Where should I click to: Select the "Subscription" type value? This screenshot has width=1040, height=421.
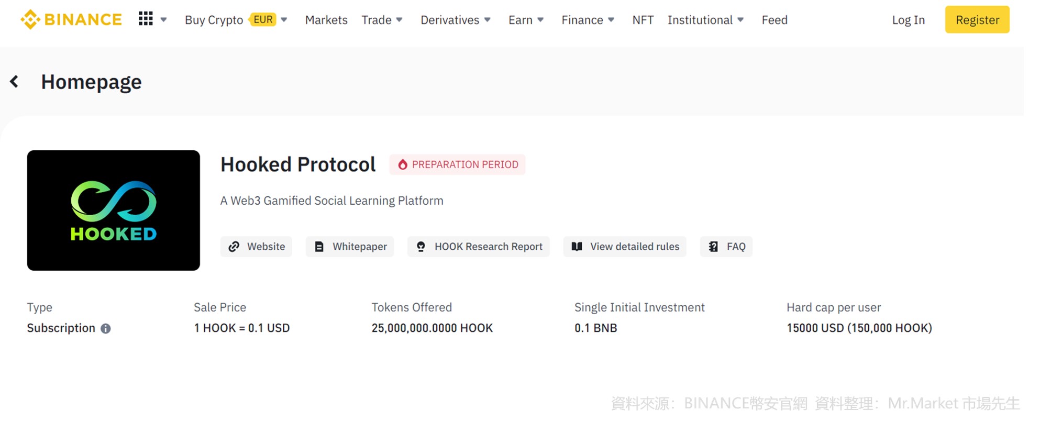(x=61, y=328)
